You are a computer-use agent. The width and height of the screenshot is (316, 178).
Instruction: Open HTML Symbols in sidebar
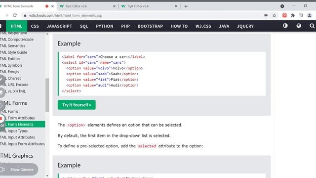(11, 65)
